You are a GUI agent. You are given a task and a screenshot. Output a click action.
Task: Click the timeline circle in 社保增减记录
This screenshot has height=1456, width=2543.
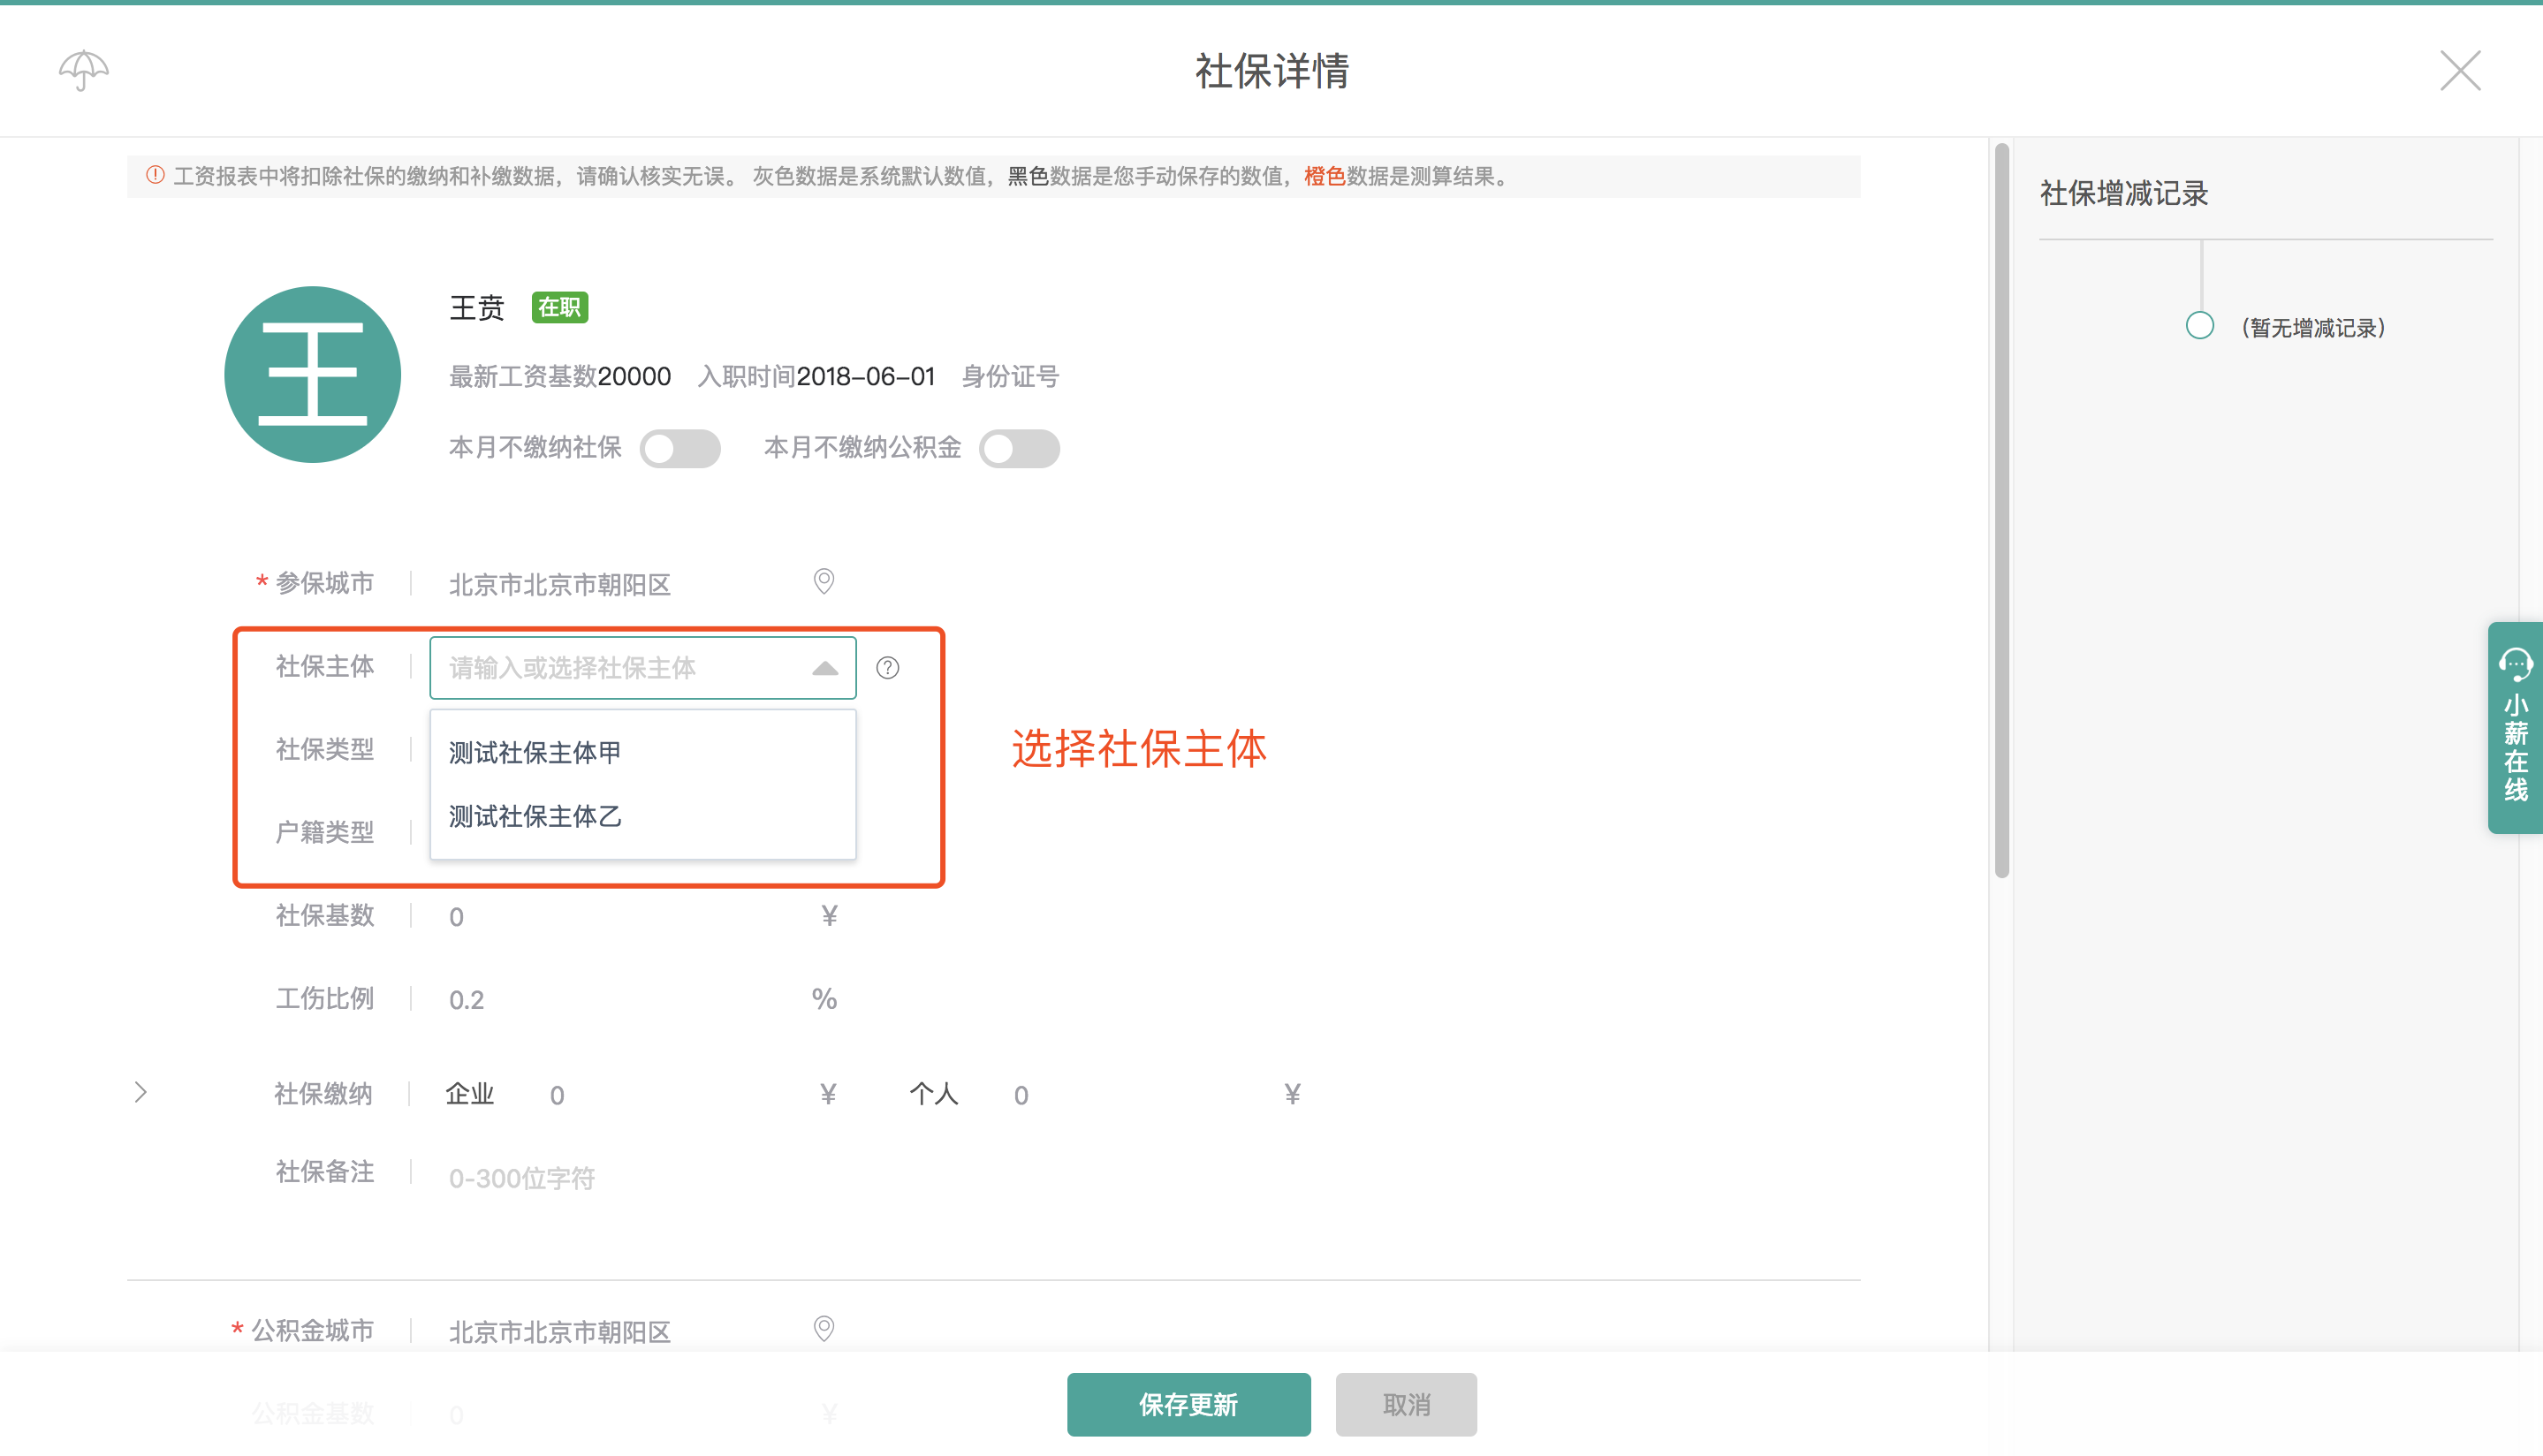tap(2200, 326)
